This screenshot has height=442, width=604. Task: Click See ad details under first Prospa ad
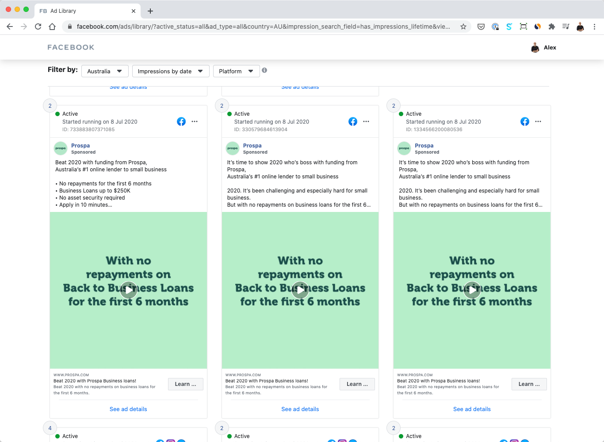[x=128, y=409]
